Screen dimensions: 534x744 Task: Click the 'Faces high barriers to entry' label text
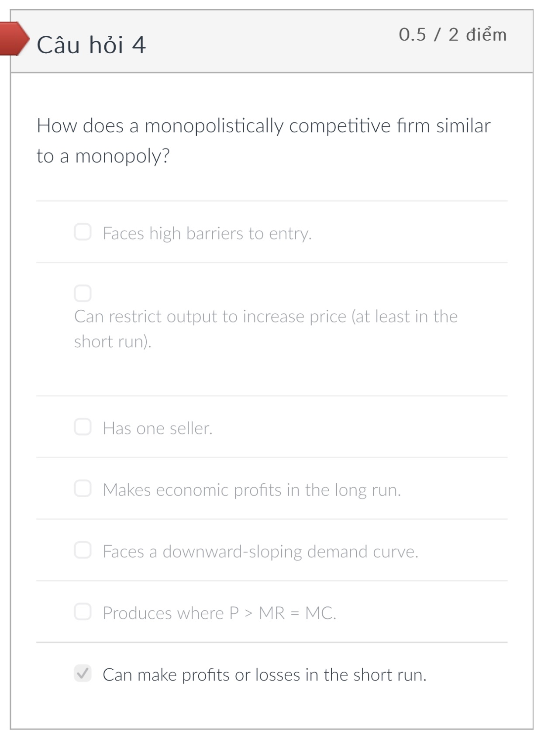pos(207,233)
